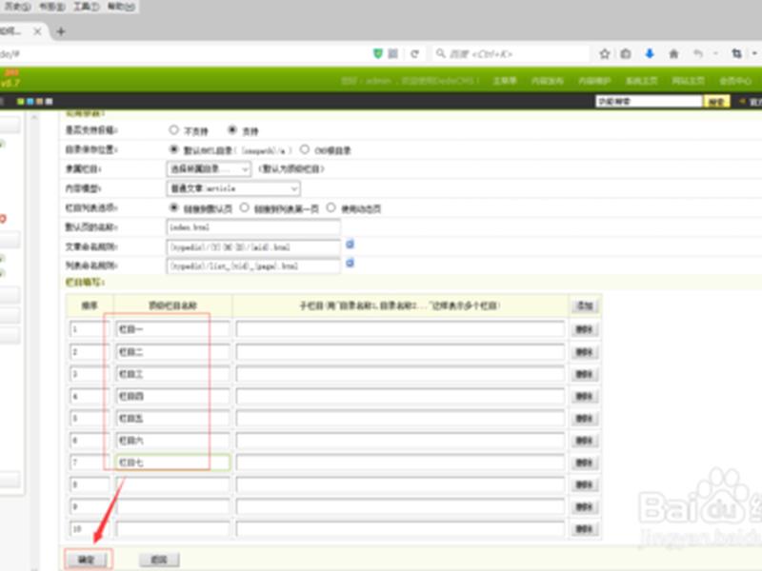This screenshot has width=762, height=571.
Task: Open the 历史 browser menu
Action: pos(17,7)
